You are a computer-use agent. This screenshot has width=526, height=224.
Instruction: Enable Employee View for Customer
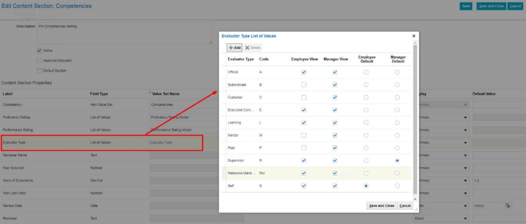(304, 97)
